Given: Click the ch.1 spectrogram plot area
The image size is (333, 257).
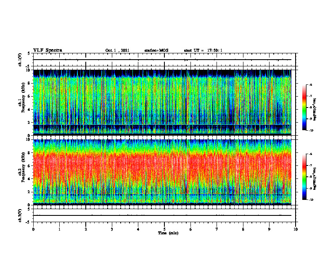Looking at the screenshot, I should click(162, 102).
